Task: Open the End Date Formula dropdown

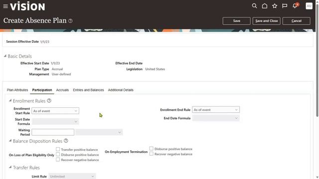Action: [x=216, y=118]
